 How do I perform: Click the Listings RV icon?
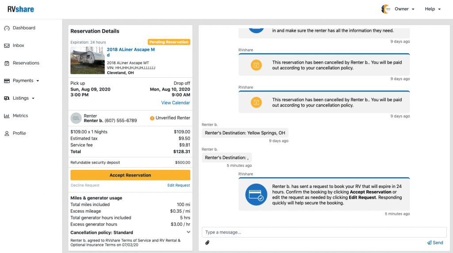[x=7, y=98]
